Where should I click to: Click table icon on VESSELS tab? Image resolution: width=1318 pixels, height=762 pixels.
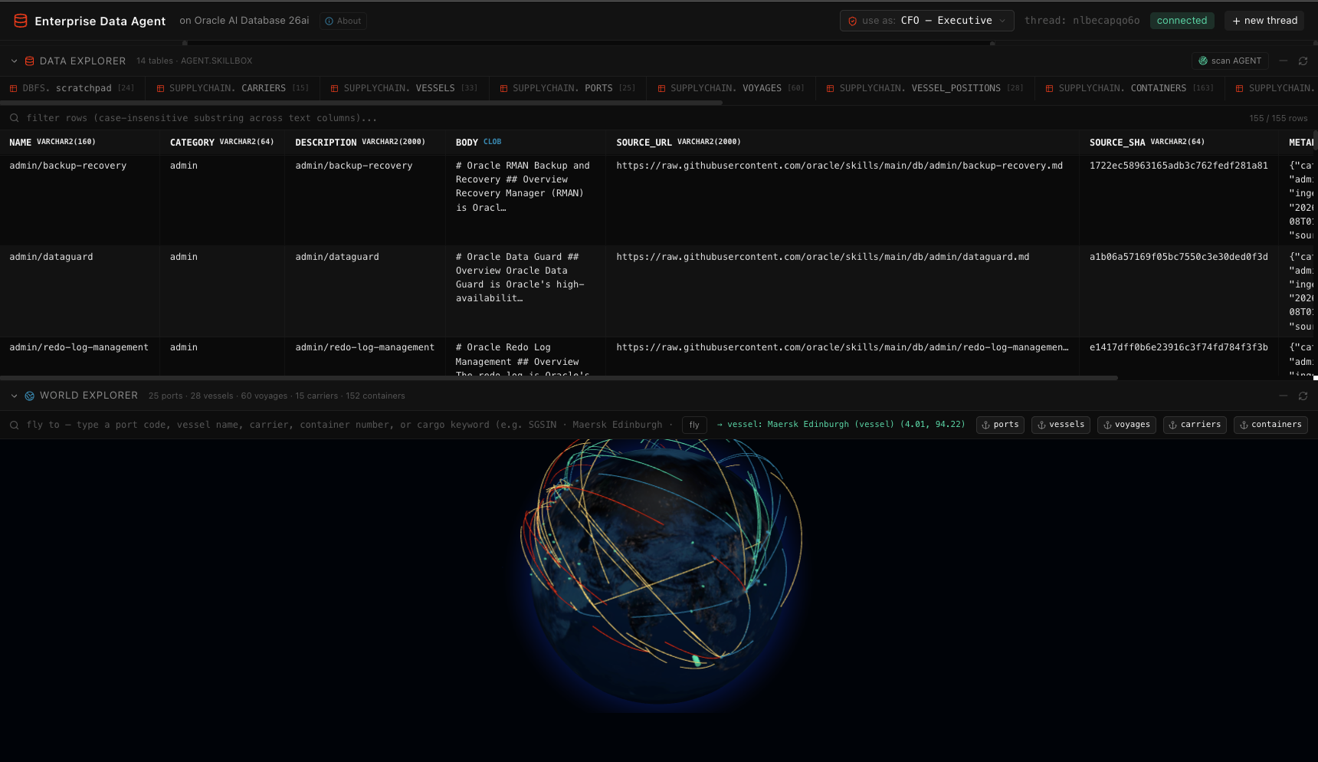click(335, 89)
